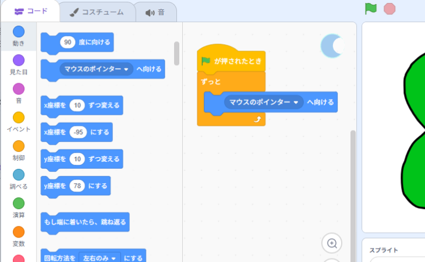The width and height of the screenshot is (425, 262).
Task: Click the 10 field in y座標を ずつ変える
Action: pyautogui.click(x=77, y=159)
